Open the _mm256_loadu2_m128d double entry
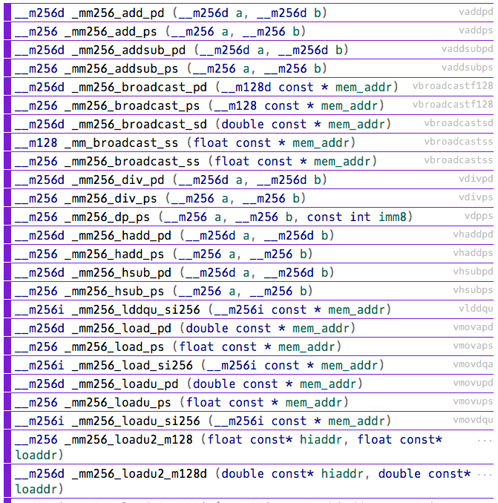Image resolution: width=498 pixels, height=503 pixels. pyautogui.click(x=249, y=481)
